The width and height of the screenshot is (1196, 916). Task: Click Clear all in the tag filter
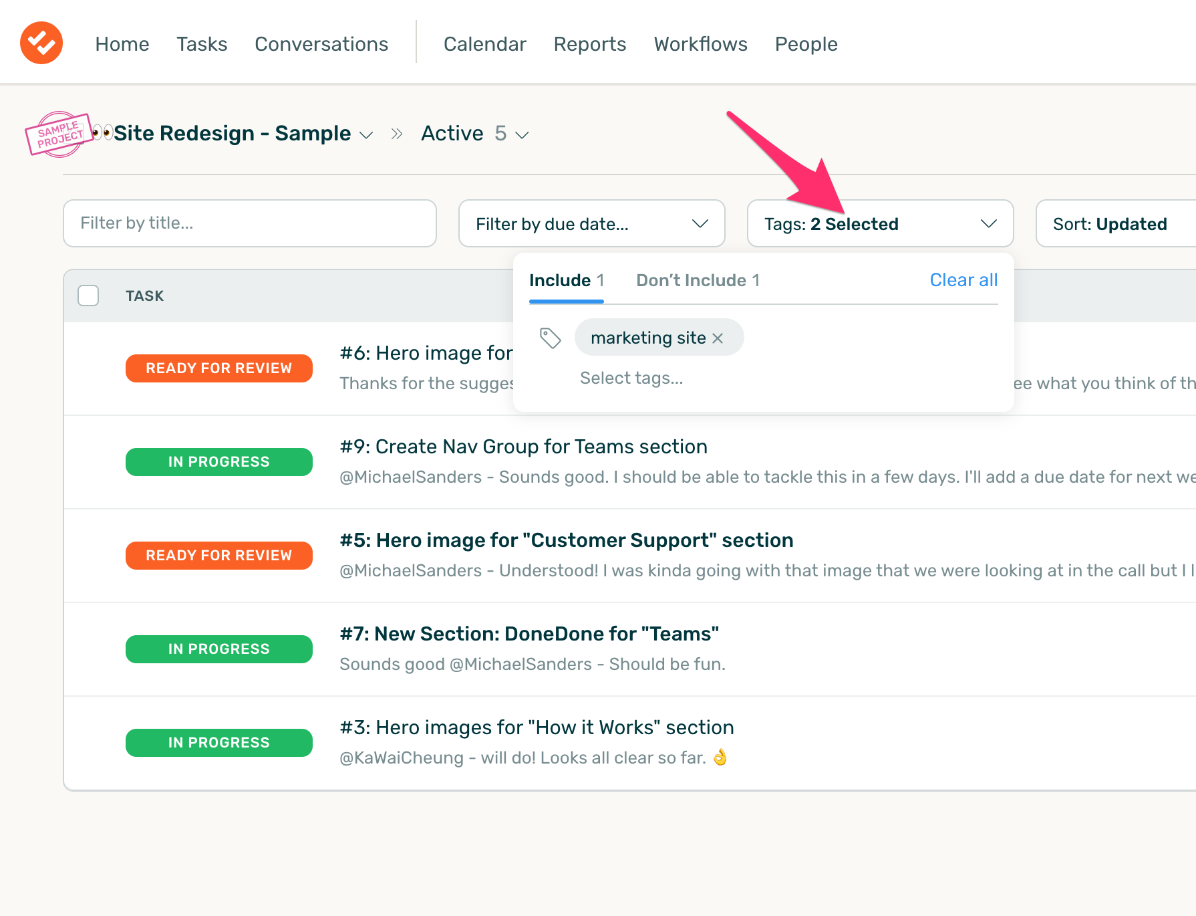pyautogui.click(x=963, y=280)
